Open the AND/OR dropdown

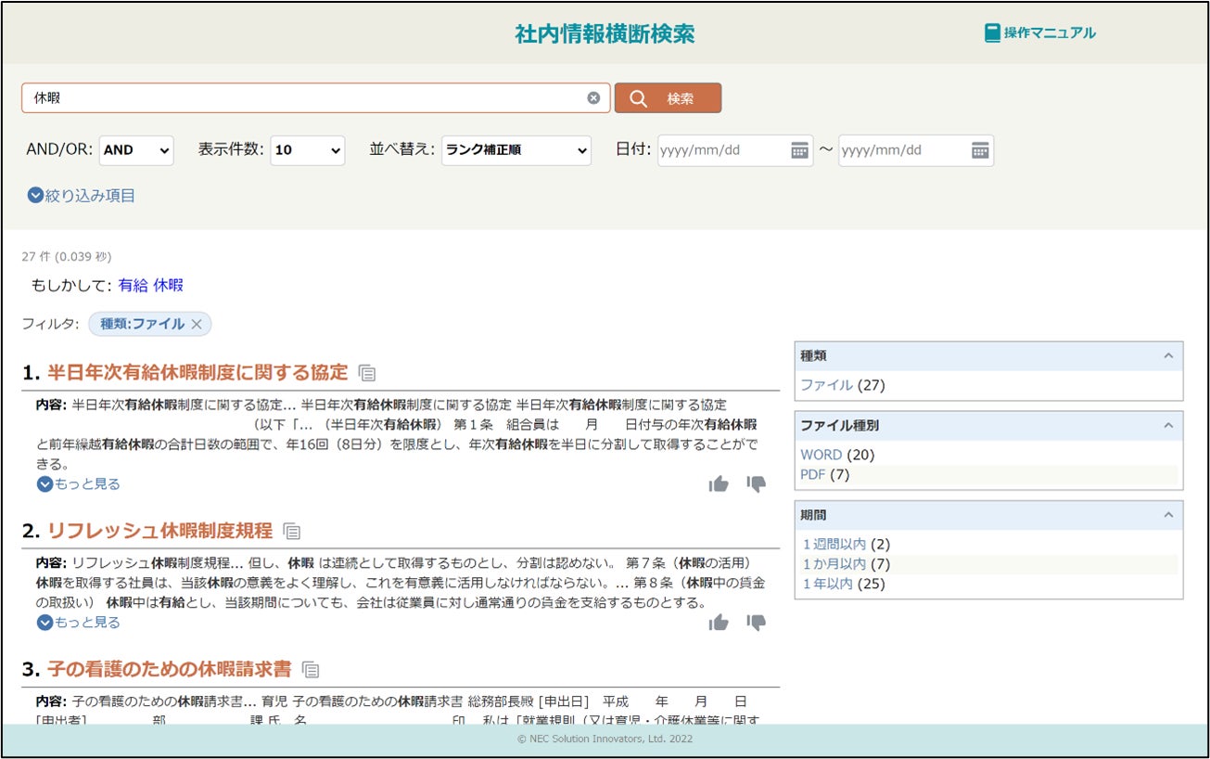point(136,150)
